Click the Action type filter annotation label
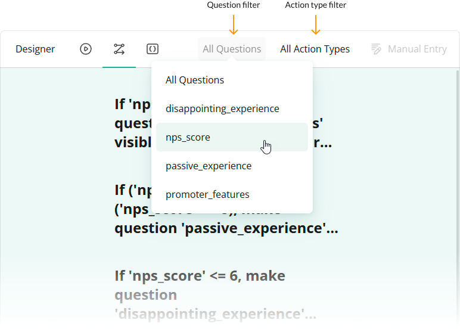Image resolution: width=460 pixels, height=329 pixels. [x=316, y=5]
